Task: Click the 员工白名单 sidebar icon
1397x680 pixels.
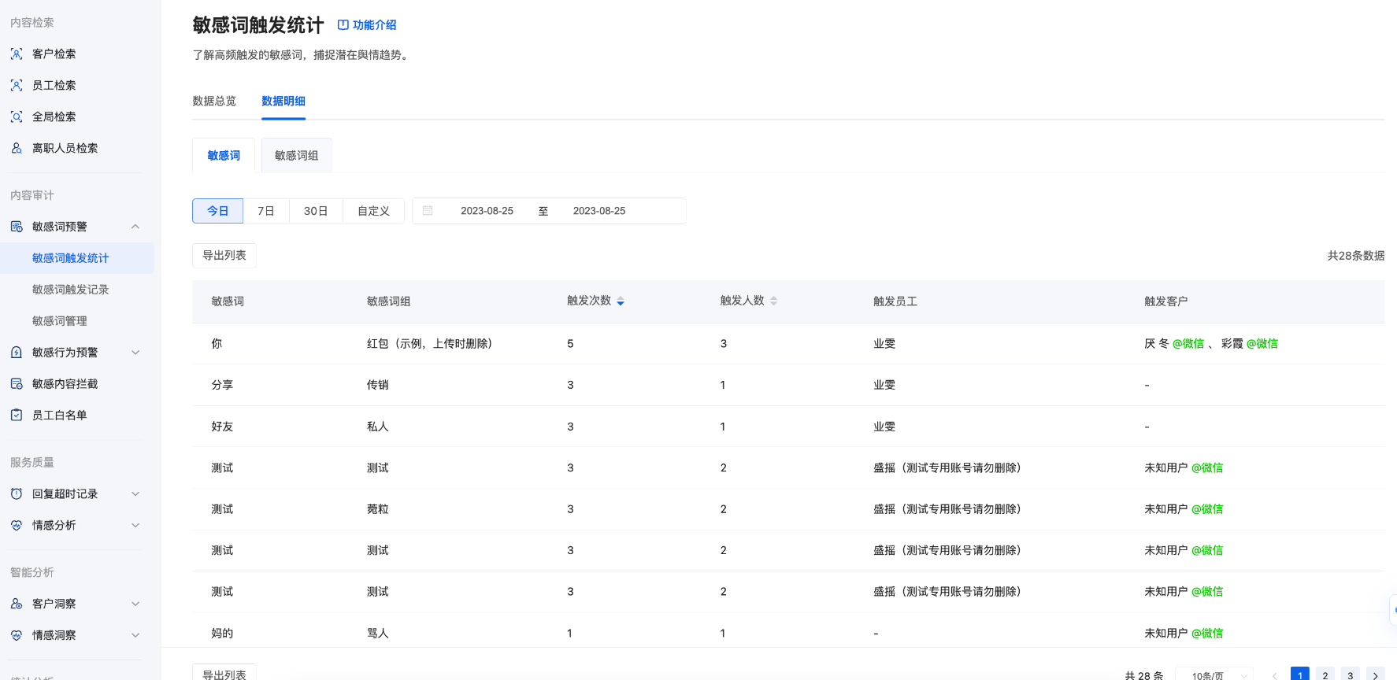Action: [x=17, y=415]
